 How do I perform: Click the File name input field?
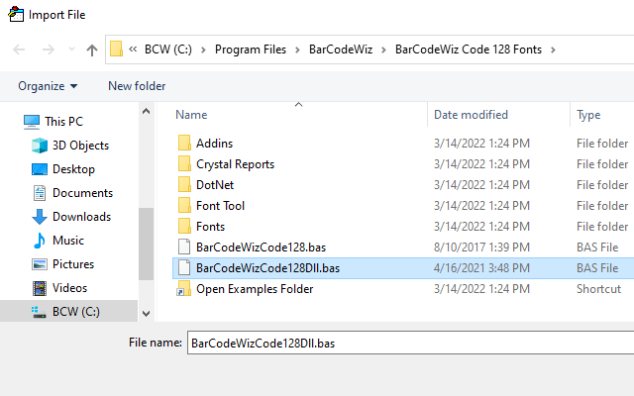coord(410,343)
